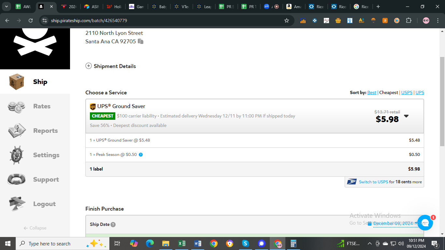Click the LOG IN extension icon
Screen dimensions: 445x250
[x=326, y=21]
